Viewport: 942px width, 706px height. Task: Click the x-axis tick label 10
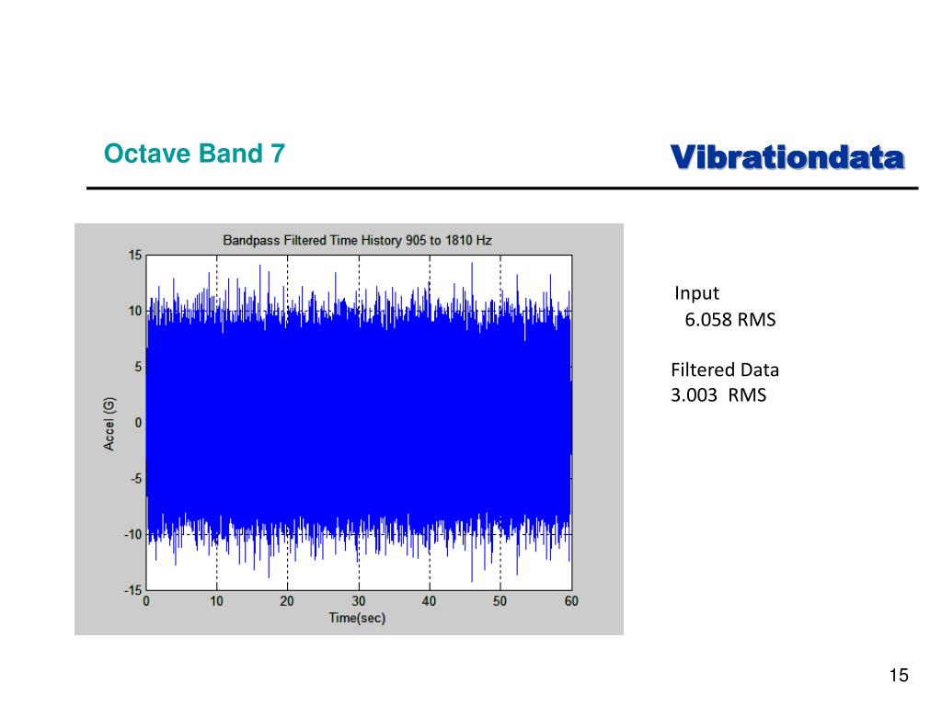pos(217,601)
